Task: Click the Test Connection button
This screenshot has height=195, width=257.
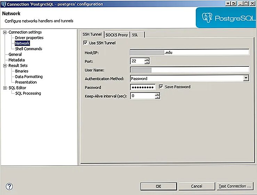Action: pos(235,186)
